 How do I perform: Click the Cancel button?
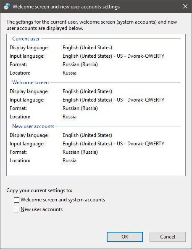[168, 237]
